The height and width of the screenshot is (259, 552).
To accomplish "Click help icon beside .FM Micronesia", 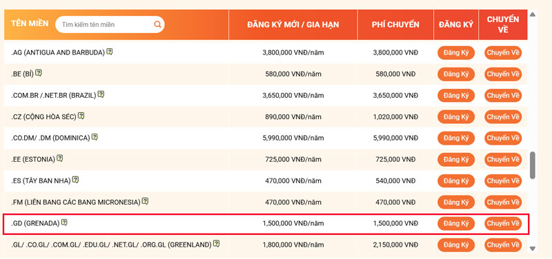I will point(145,201).
